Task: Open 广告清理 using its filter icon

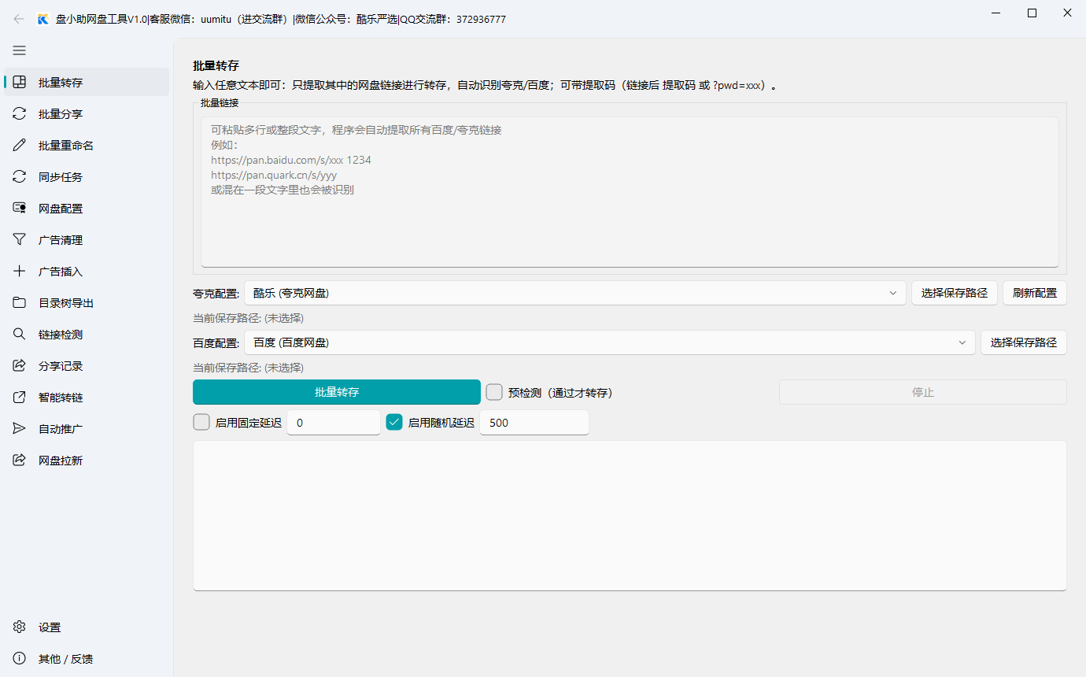Action: 19,239
